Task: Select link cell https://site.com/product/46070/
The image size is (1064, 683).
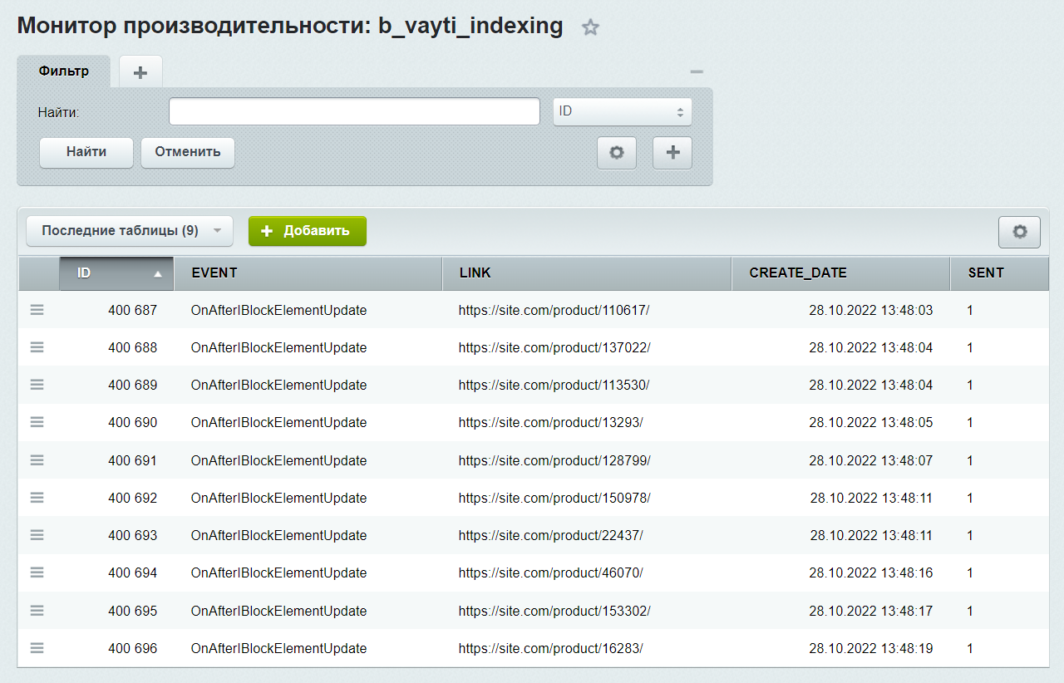Action: tap(550, 572)
